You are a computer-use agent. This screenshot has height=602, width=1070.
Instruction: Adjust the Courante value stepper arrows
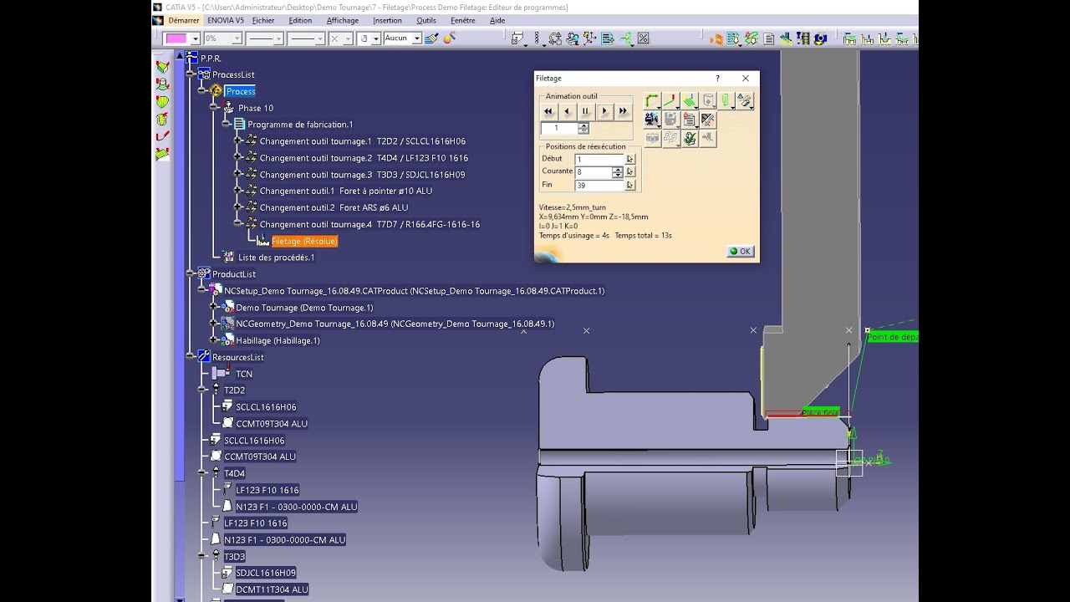coord(618,172)
